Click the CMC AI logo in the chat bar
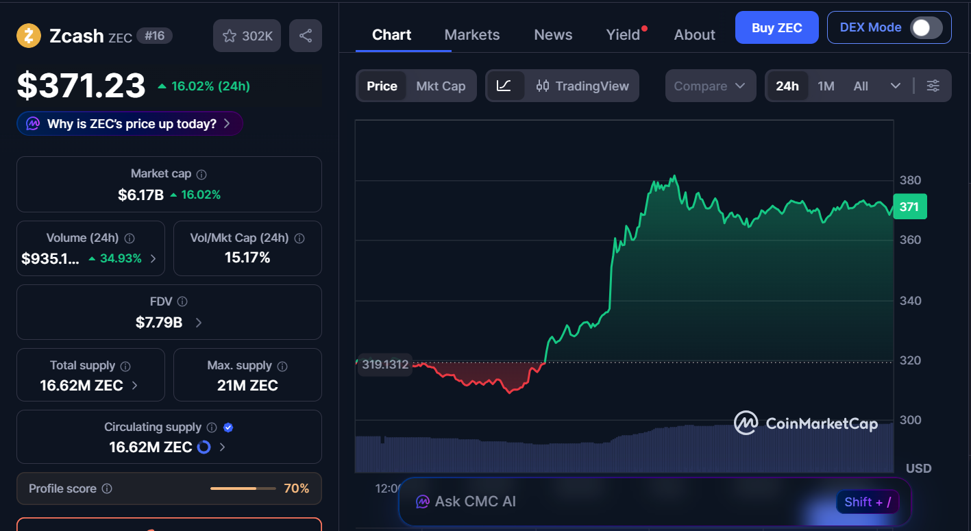 (421, 501)
